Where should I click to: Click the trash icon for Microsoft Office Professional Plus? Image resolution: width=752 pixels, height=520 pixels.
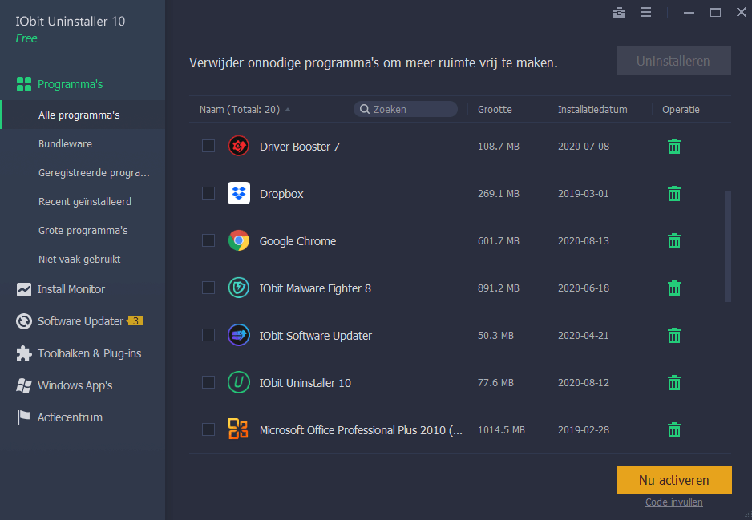[x=673, y=430]
